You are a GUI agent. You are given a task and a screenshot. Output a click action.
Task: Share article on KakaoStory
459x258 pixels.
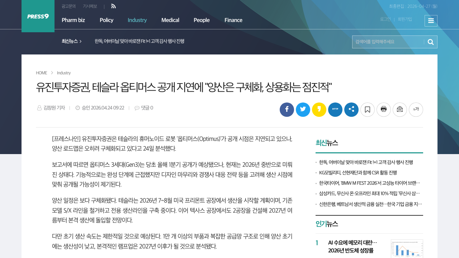coord(319,110)
